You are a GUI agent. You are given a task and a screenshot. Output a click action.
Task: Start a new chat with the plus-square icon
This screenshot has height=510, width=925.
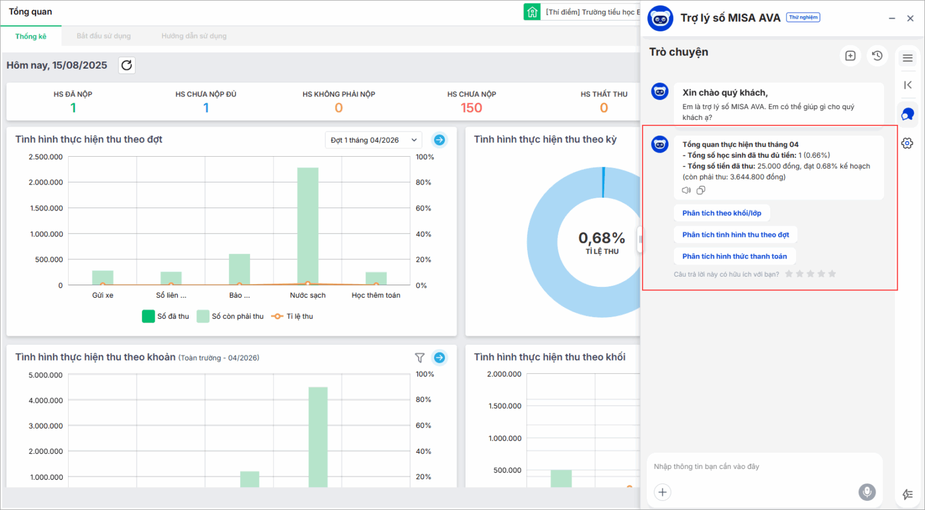coord(850,56)
